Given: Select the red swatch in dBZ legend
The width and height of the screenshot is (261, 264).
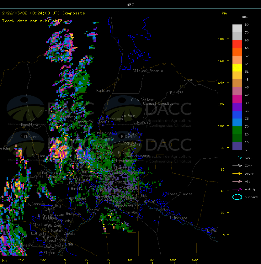Looking at the screenshot, I should 237,44.
